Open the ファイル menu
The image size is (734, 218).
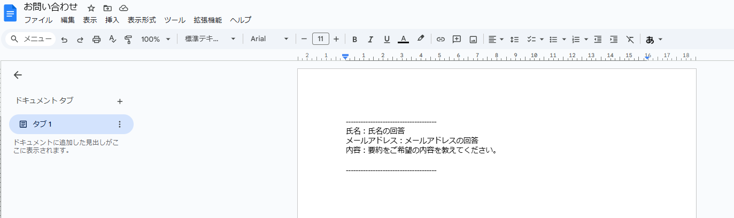pyautogui.click(x=38, y=20)
